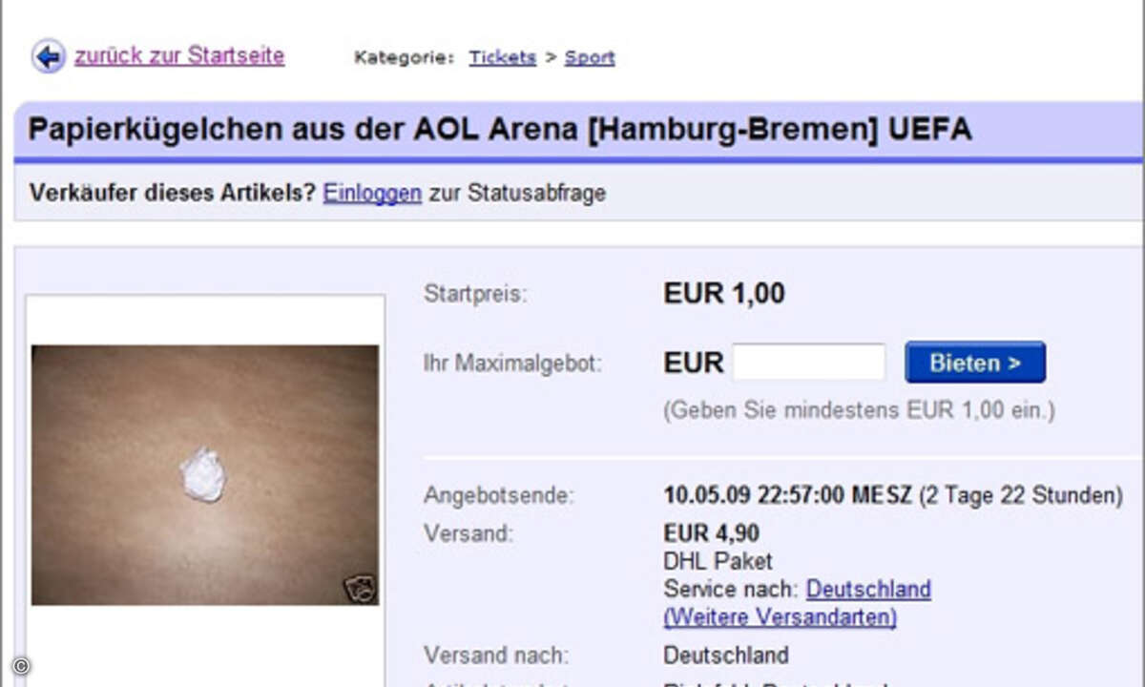Open the zurück zur Startseite link
1145x687 pixels.
179,56
